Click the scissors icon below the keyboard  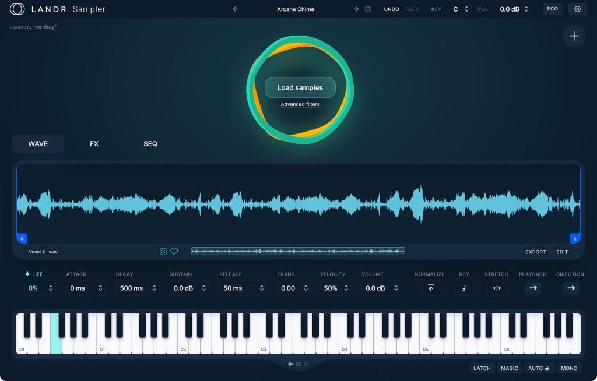pyautogui.click(x=306, y=364)
